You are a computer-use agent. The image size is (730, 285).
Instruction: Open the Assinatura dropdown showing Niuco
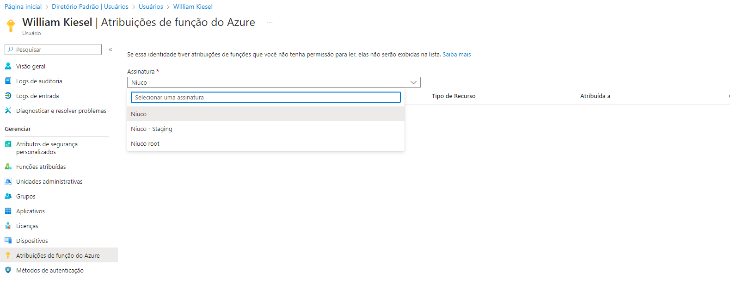click(x=274, y=82)
